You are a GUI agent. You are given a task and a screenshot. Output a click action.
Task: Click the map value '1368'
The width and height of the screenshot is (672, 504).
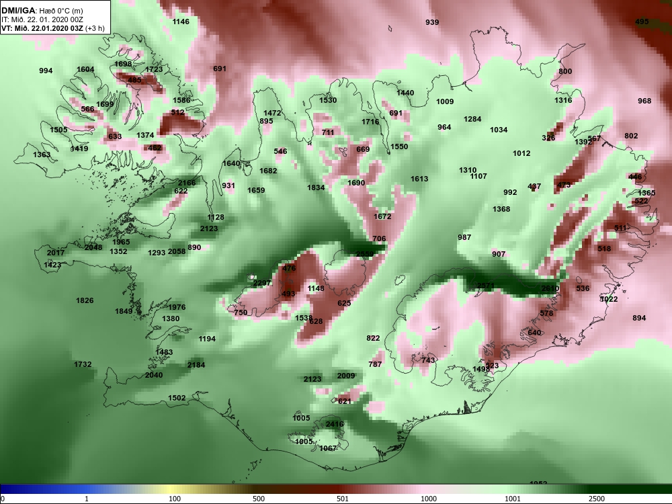[501, 209]
